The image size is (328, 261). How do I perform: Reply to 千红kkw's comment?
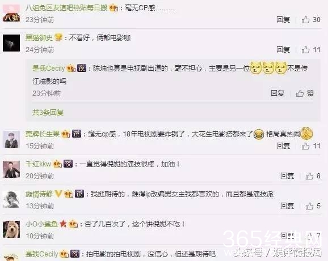tap(287, 176)
